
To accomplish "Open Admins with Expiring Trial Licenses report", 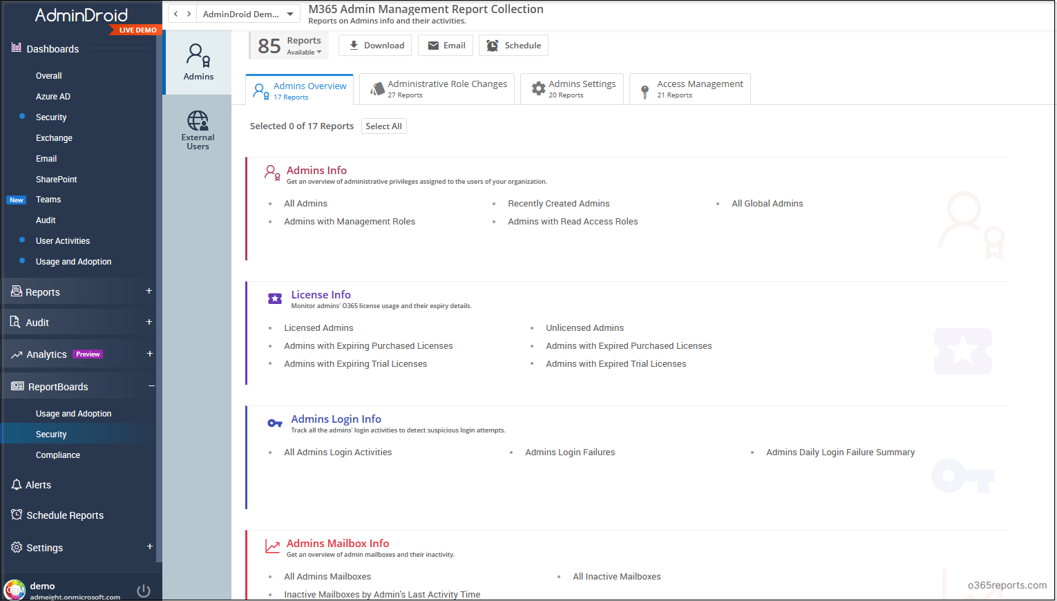I will point(356,363).
